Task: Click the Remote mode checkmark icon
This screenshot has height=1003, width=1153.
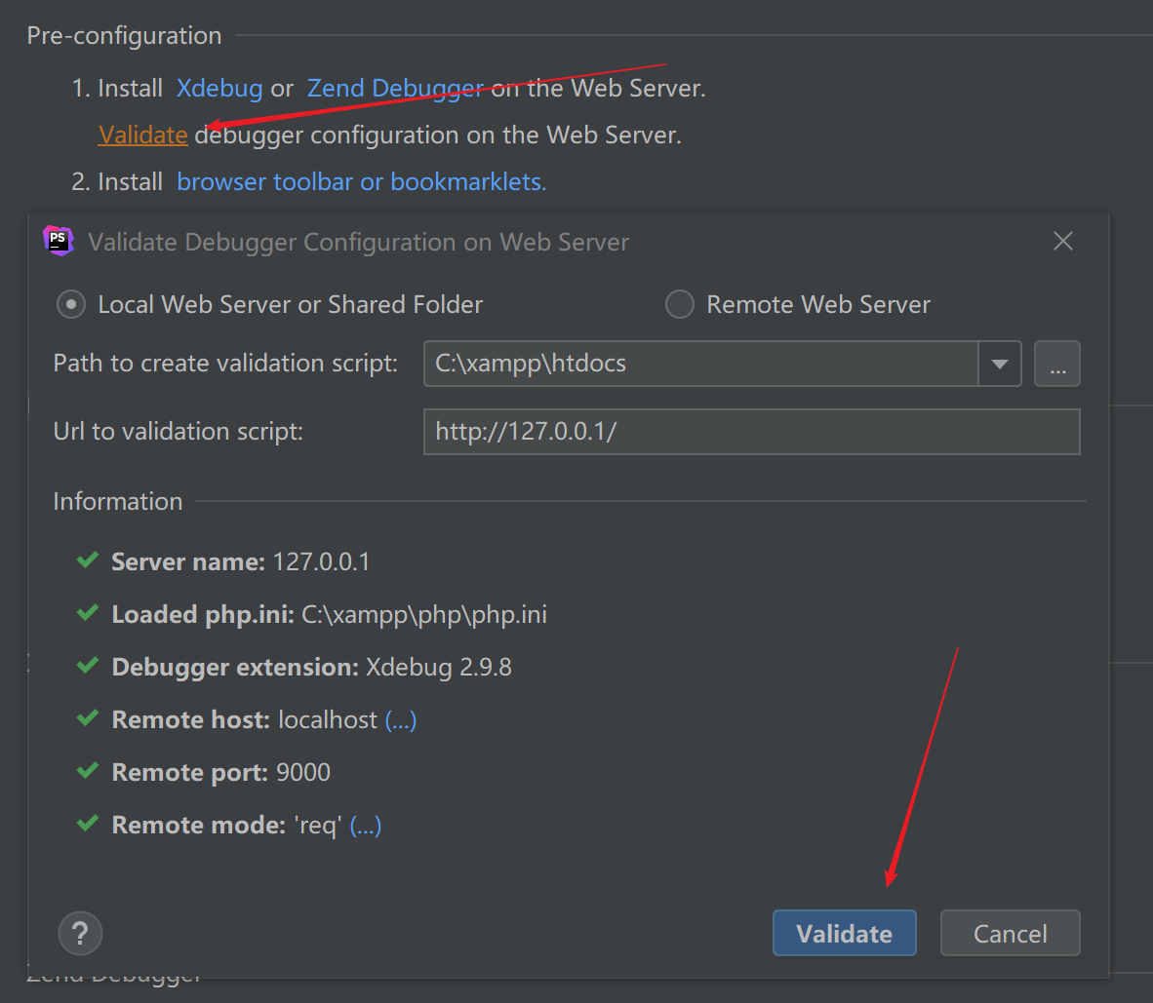Action: (88, 824)
